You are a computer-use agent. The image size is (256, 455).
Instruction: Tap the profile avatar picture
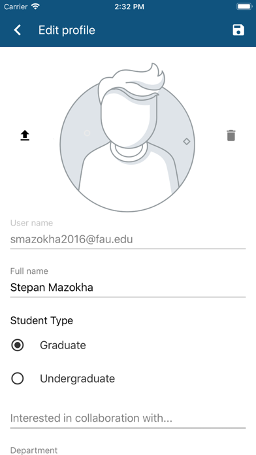coord(127,138)
